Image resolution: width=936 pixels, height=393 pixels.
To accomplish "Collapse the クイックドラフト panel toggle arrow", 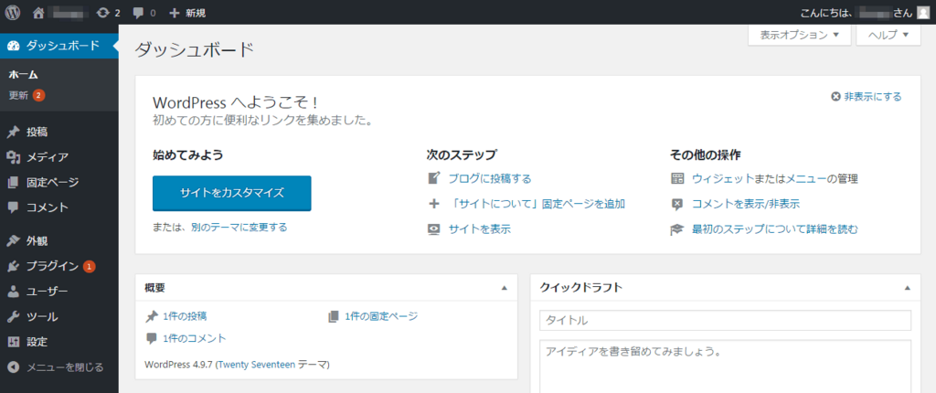I will 908,287.
